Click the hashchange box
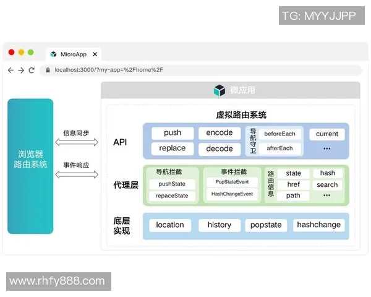371x297 pixels. click(318, 225)
